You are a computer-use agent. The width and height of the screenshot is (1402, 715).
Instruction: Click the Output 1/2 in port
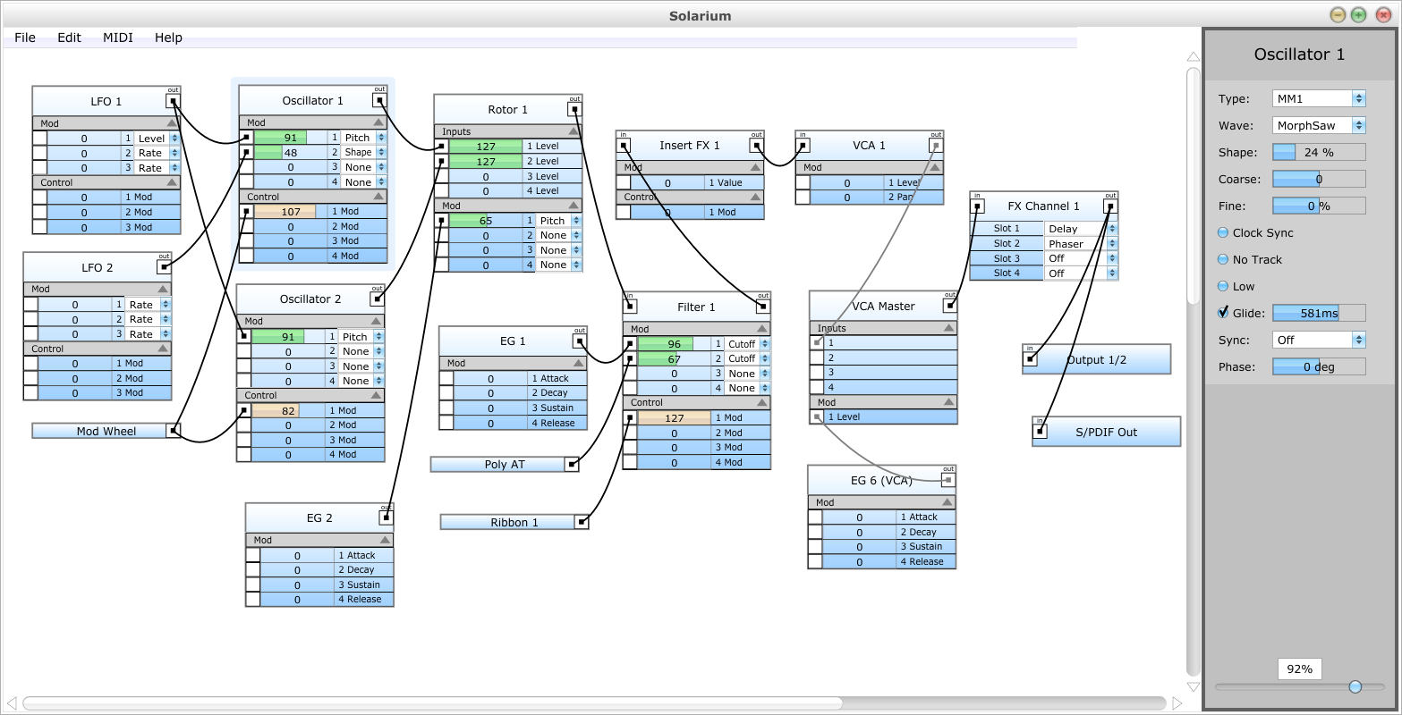click(1031, 359)
